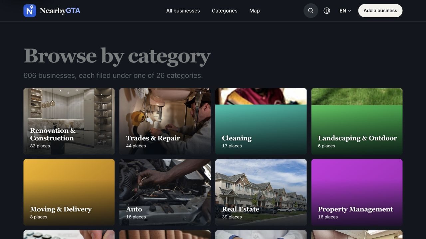Viewport: 426px width, 239px height.
Task: Select the Moving & Delivery category card
Action: (x=69, y=193)
